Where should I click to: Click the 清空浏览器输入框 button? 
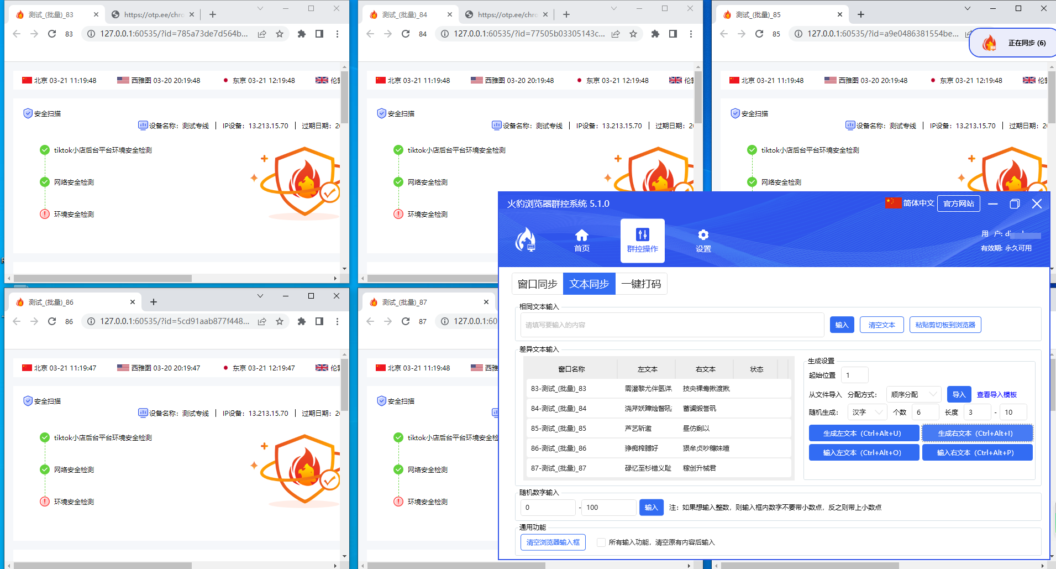point(553,542)
